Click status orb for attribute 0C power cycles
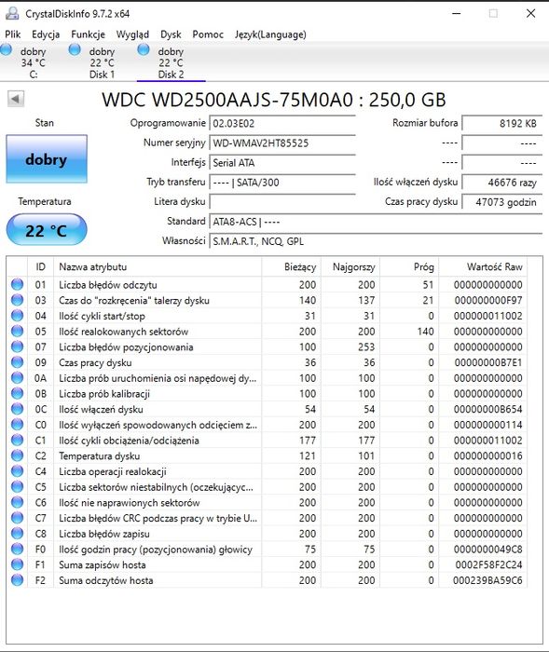Viewport: 549px width, 652px height. (x=17, y=409)
